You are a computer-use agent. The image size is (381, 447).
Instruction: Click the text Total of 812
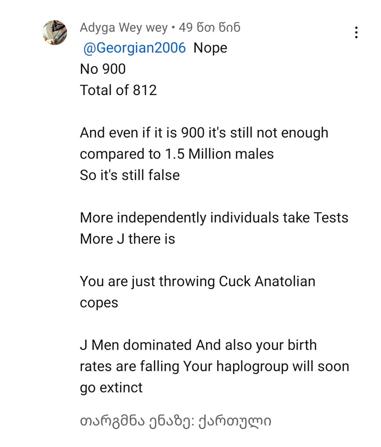pos(118,90)
